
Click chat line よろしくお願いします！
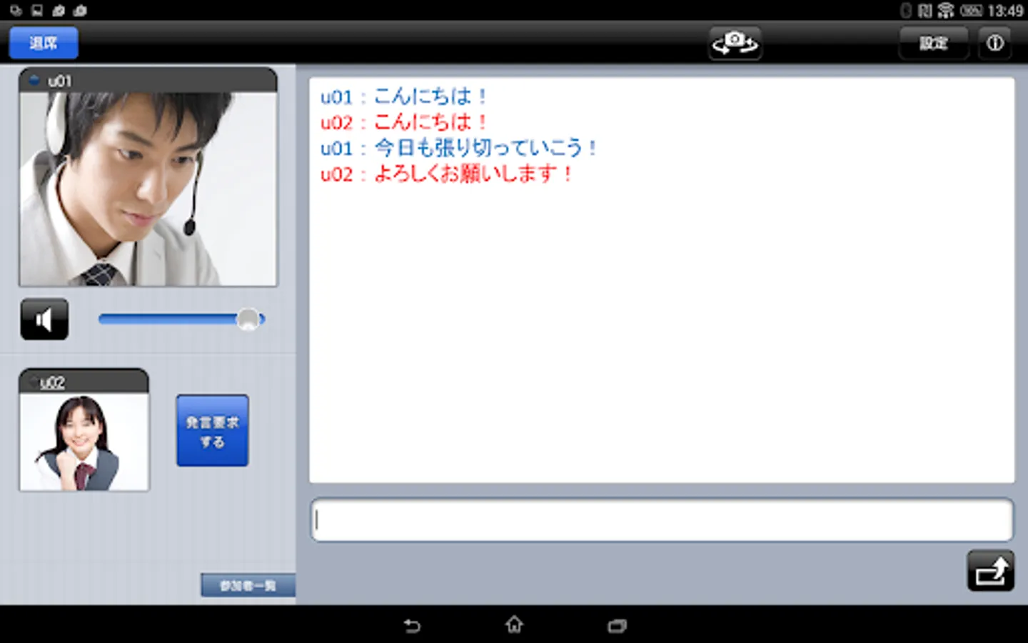[447, 174]
